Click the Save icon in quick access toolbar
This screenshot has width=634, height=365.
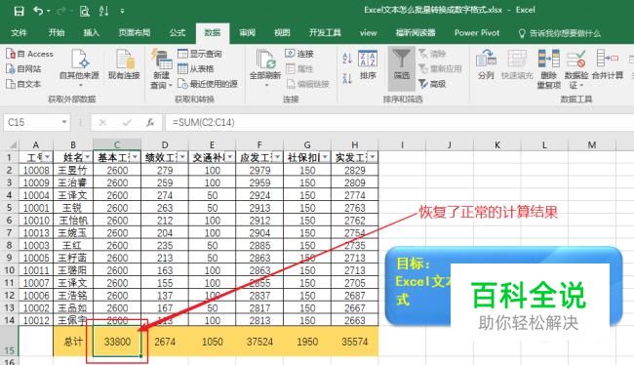19,11
